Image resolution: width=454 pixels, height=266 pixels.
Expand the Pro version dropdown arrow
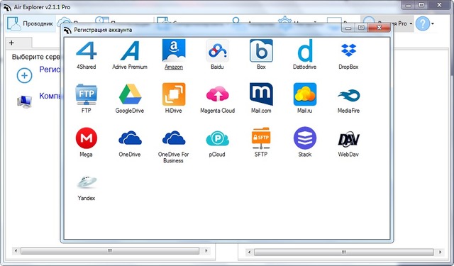(411, 23)
